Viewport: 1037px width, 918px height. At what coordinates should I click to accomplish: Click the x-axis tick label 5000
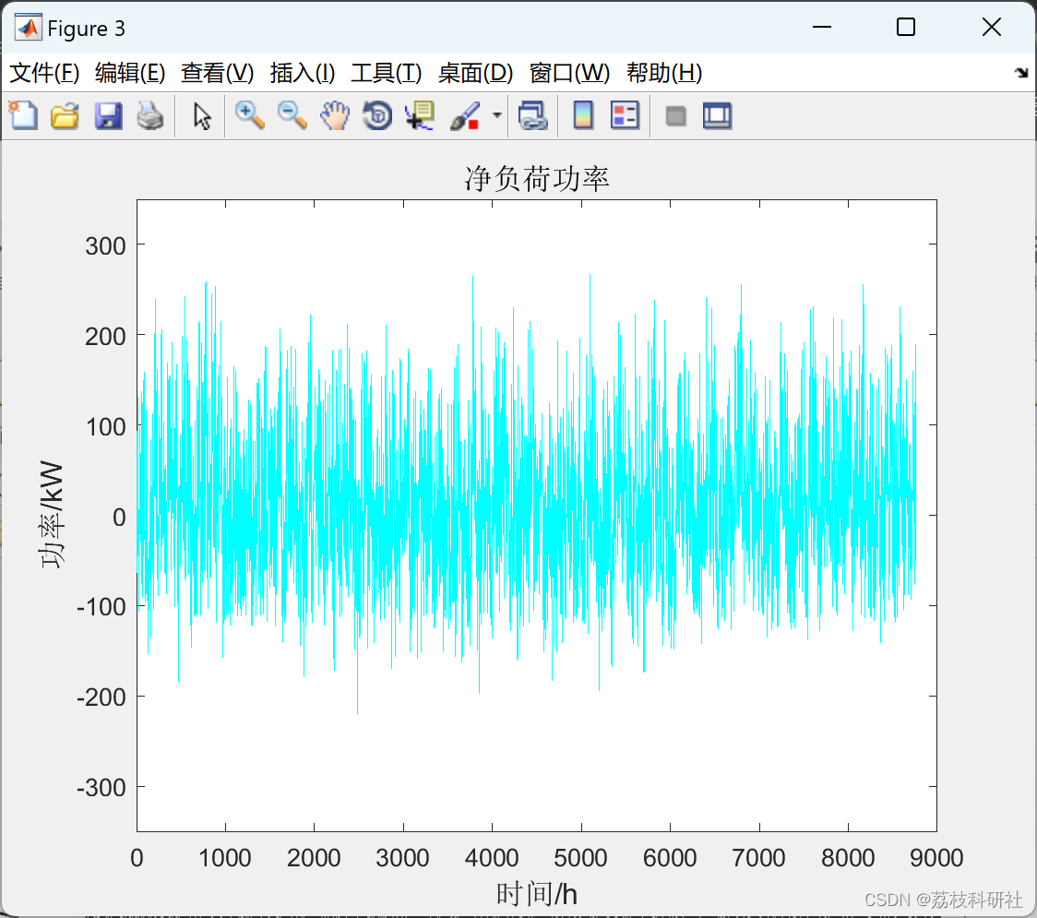(x=580, y=858)
